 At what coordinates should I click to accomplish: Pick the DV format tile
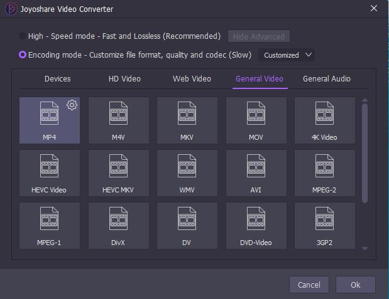187,226
